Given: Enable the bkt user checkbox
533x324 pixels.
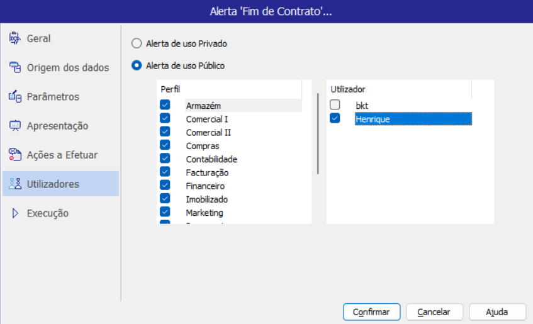Looking at the screenshot, I should click(335, 105).
